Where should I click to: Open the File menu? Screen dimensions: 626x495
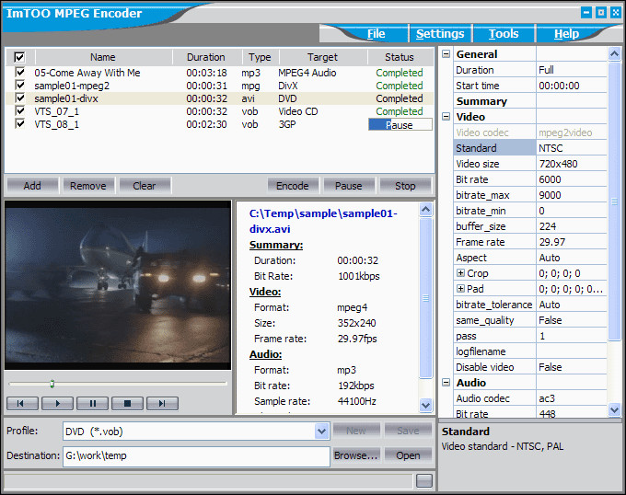tap(377, 34)
